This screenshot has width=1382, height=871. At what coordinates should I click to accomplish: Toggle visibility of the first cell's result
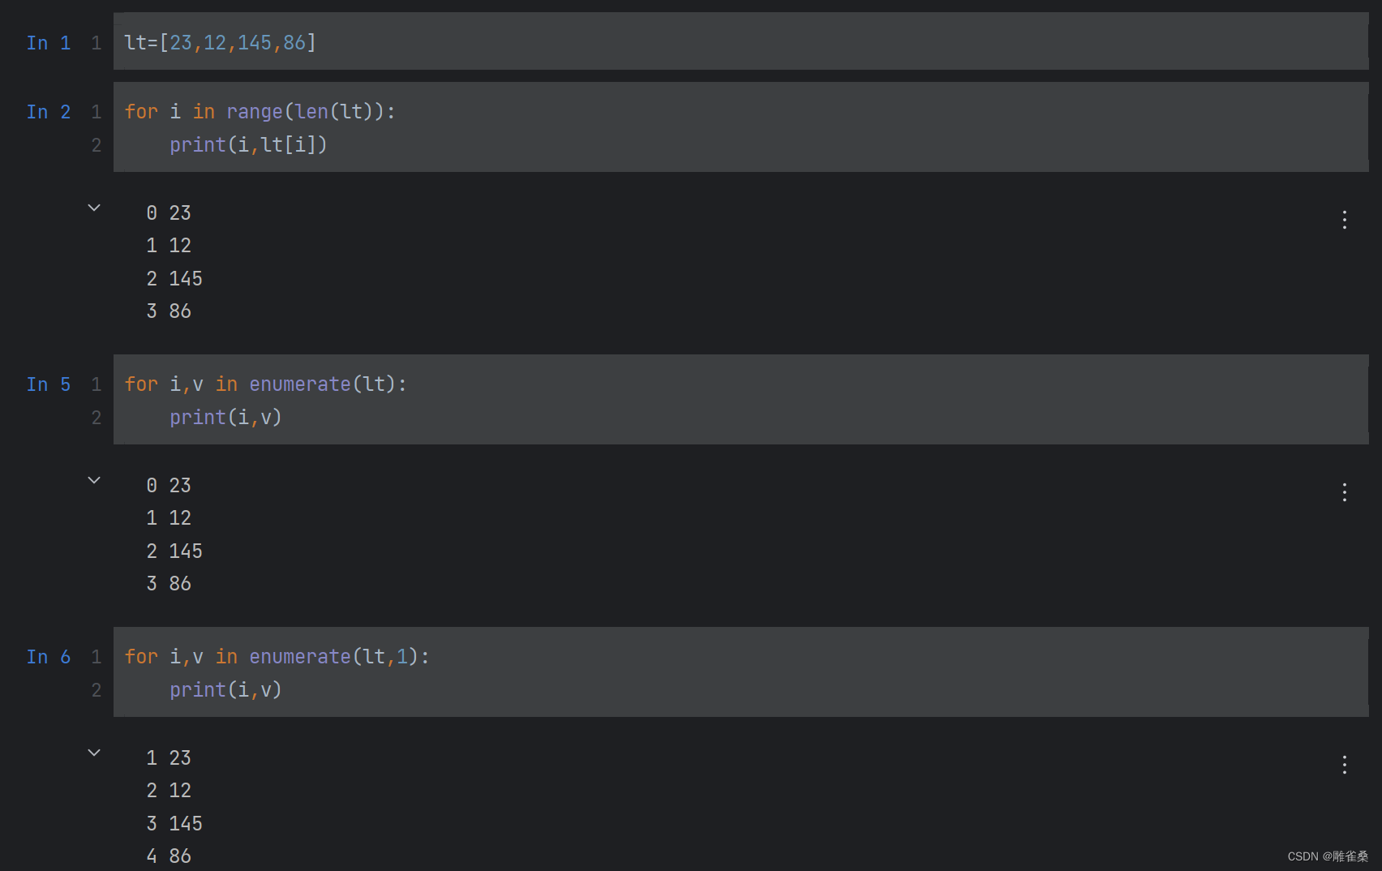coord(94,208)
